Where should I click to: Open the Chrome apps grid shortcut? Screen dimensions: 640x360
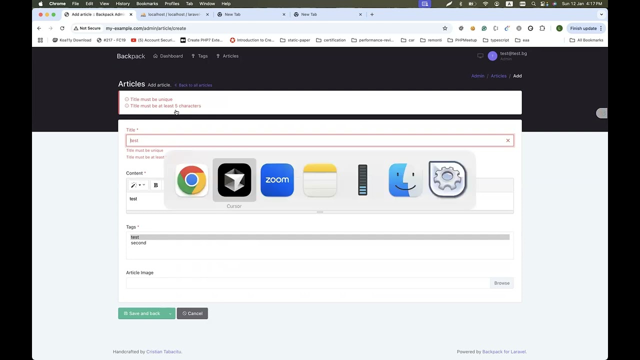click(40, 40)
